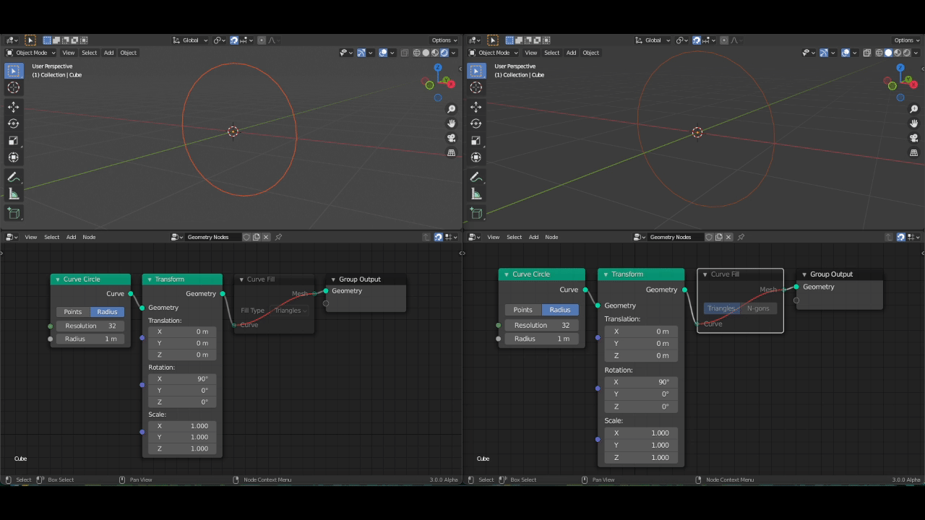Screen dimensions: 925x520
Task: Select the Transform tool in left viewport
Action: pos(13,157)
